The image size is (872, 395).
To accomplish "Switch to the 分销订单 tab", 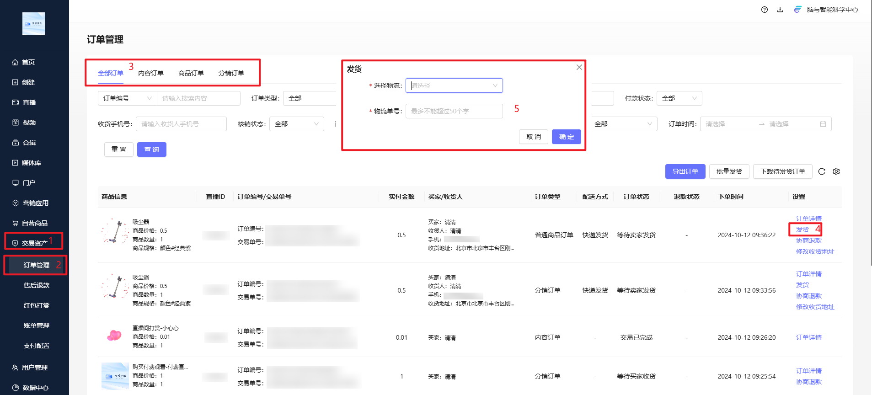I will (231, 73).
